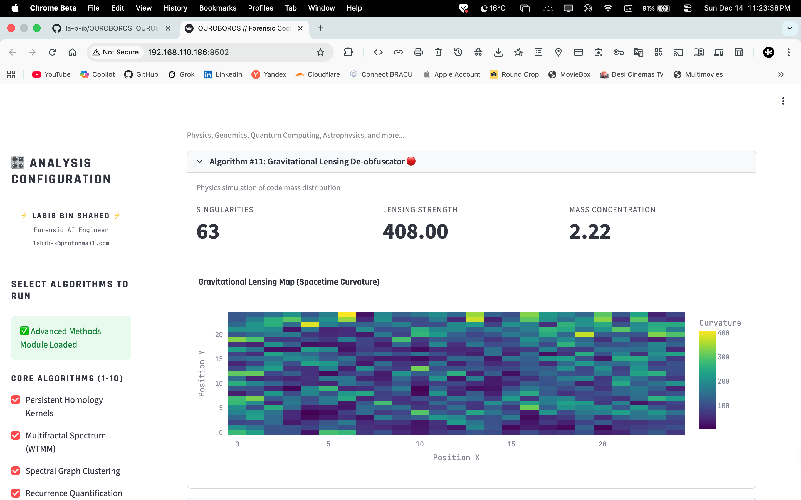Click the location pin toolbar icon

tap(558, 52)
